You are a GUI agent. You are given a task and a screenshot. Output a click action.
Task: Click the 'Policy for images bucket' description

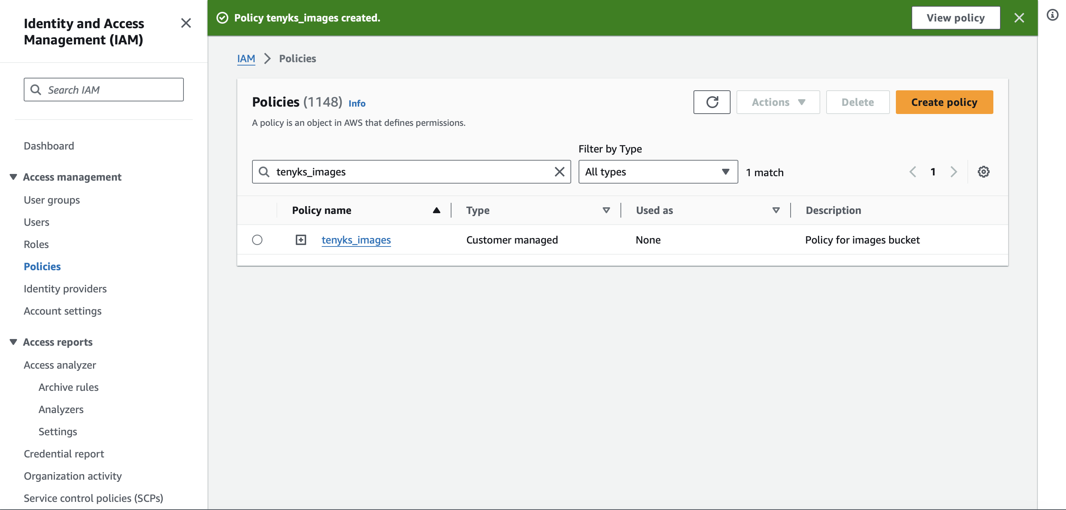point(862,240)
